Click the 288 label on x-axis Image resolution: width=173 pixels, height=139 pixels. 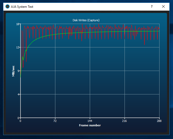(159, 121)
